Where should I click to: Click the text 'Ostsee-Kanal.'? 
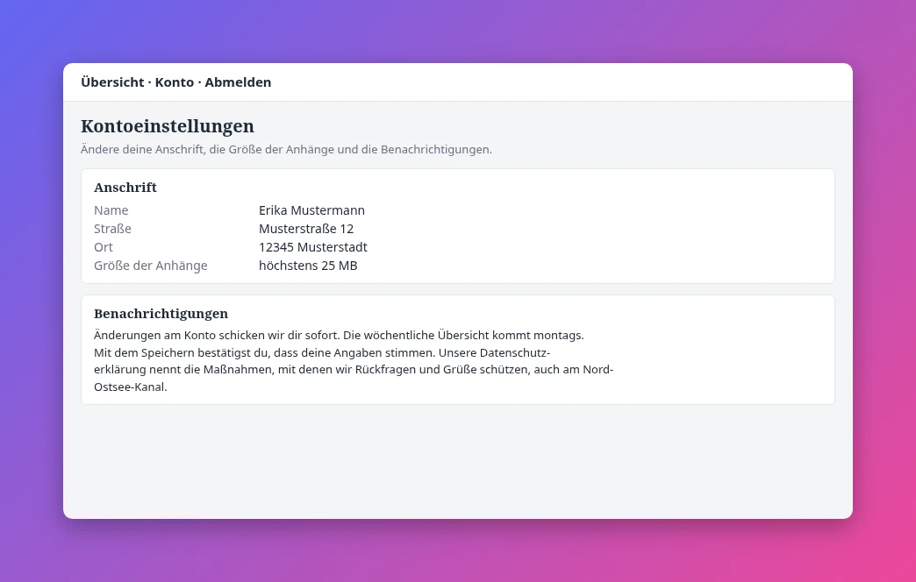(x=130, y=387)
